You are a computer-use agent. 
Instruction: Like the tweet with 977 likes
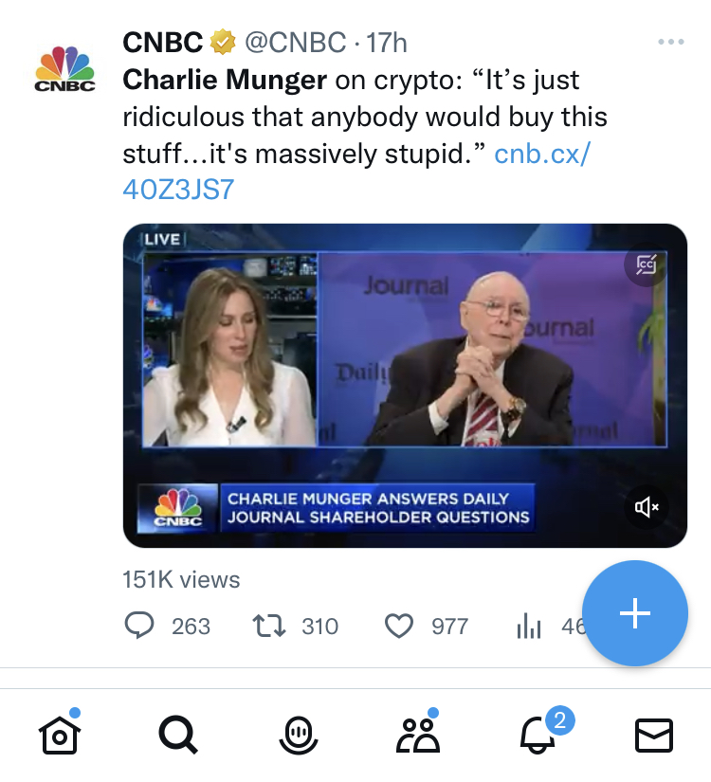coord(399,626)
